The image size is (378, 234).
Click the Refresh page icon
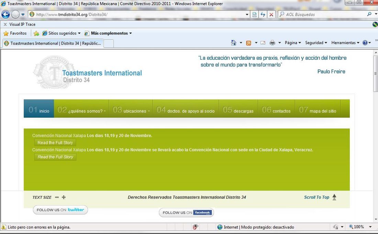coord(263,14)
